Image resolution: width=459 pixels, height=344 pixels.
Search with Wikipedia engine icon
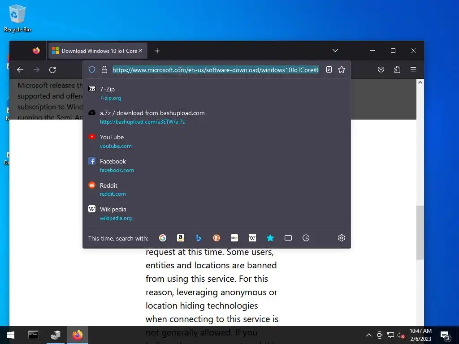point(252,238)
